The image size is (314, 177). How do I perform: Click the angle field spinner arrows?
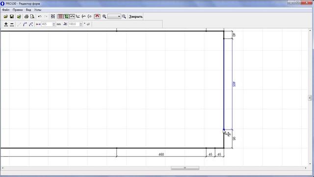coord(81,24)
